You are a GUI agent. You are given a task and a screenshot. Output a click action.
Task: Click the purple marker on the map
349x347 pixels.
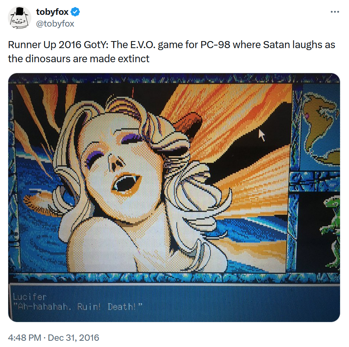coord(307,116)
